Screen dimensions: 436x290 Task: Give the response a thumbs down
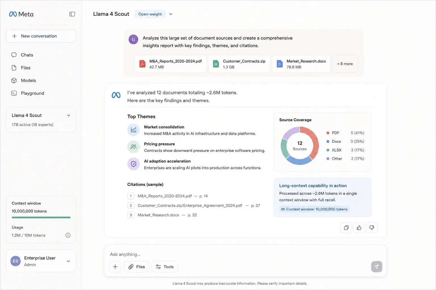372,228
